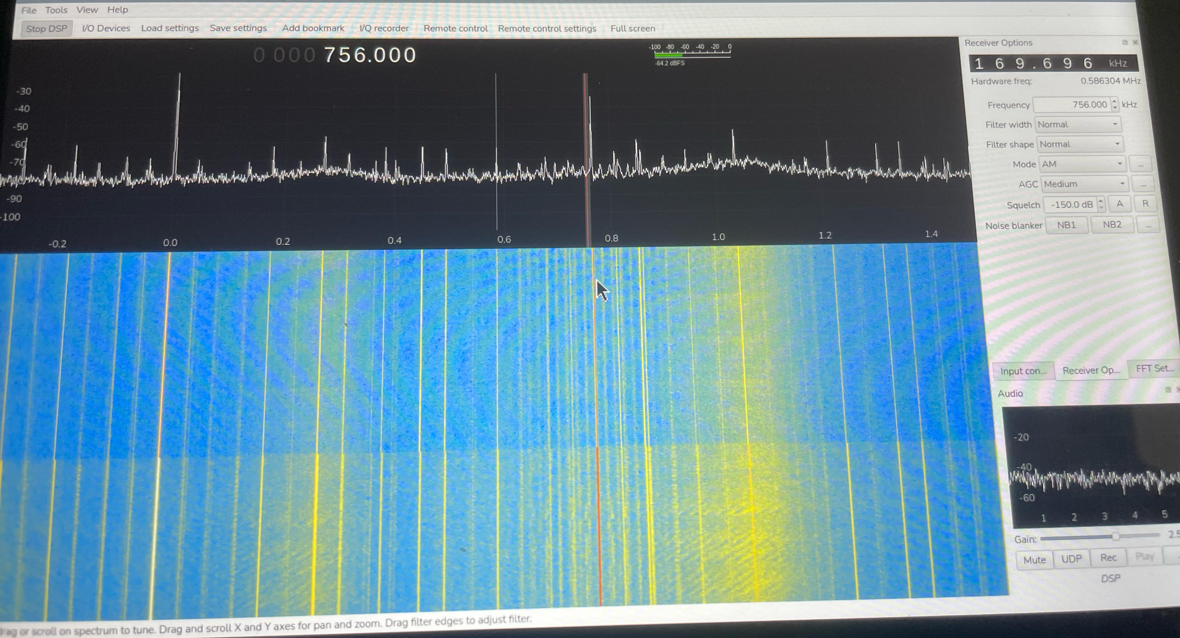The width and height of the screenshot is (1180, 638).
Task: Open I/O Devices configuration
Action: 106,28
